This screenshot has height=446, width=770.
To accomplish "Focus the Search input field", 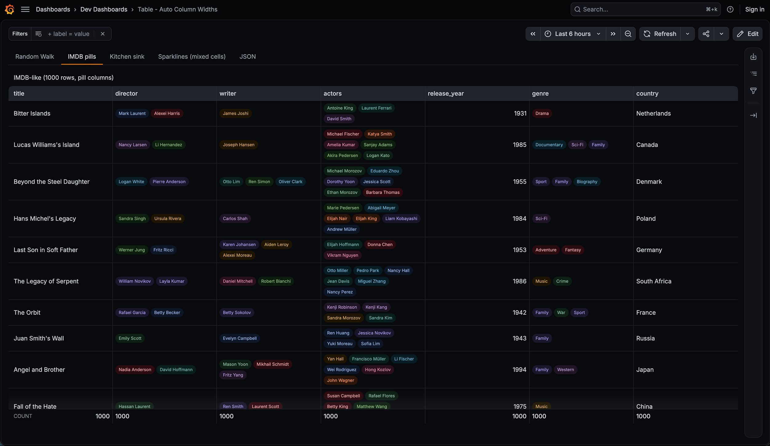I will 645,9.
